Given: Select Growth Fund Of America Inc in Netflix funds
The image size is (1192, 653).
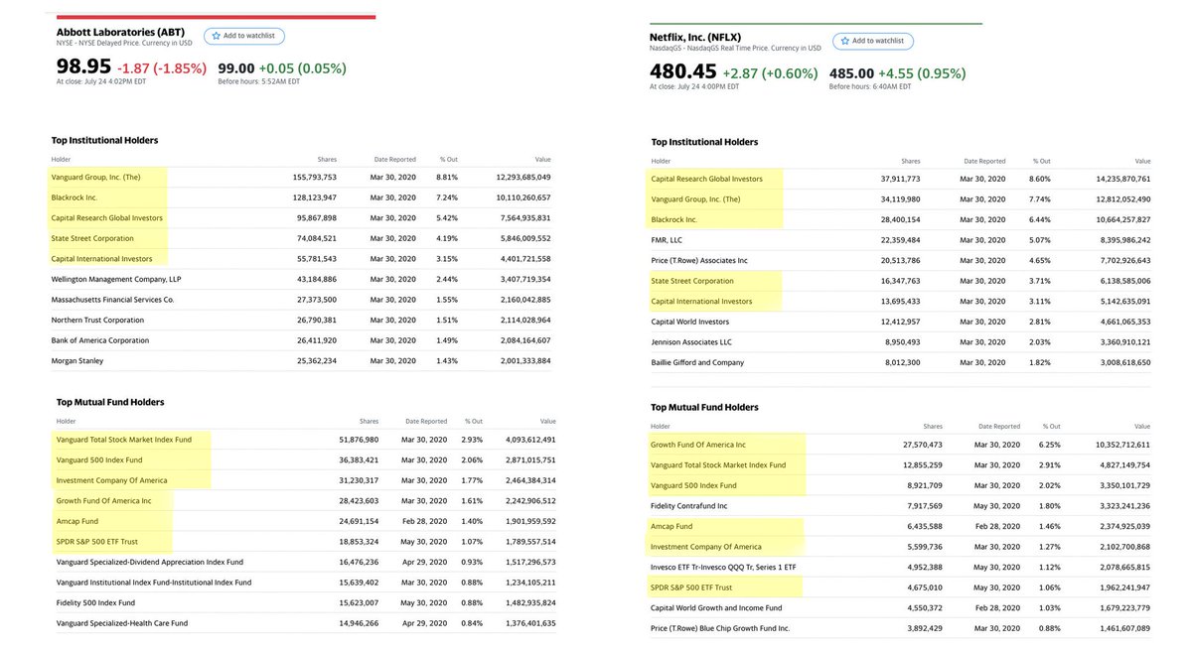Looking at the screenshot, I should coord(698,445).
